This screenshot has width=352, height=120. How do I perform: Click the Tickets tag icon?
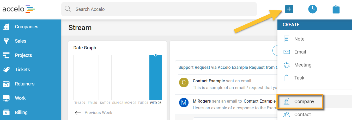6,70
